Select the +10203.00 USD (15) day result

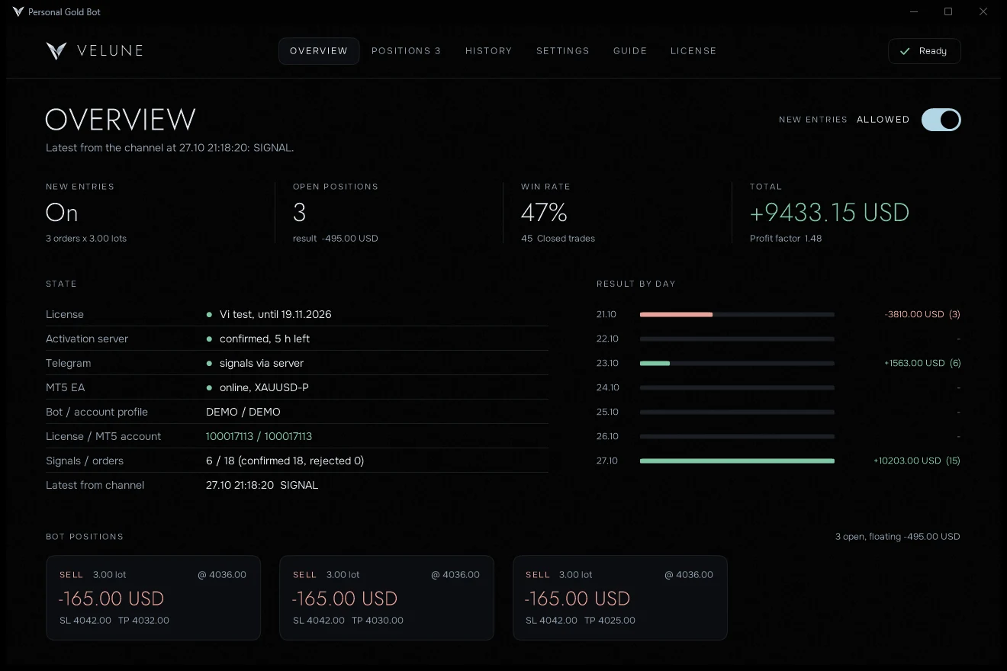tap(917, 461)
